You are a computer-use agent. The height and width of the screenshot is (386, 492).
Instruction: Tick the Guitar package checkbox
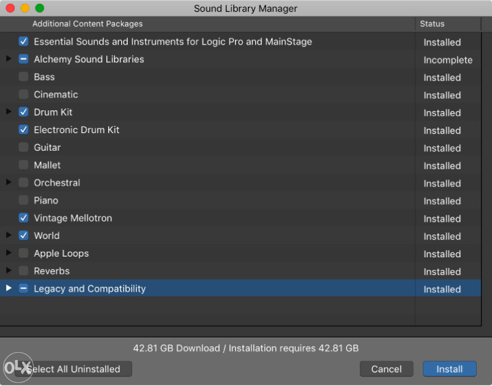click(x=23, y=147)
